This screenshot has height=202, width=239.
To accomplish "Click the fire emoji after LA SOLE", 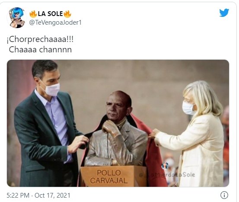I will (x=67, y=14).
